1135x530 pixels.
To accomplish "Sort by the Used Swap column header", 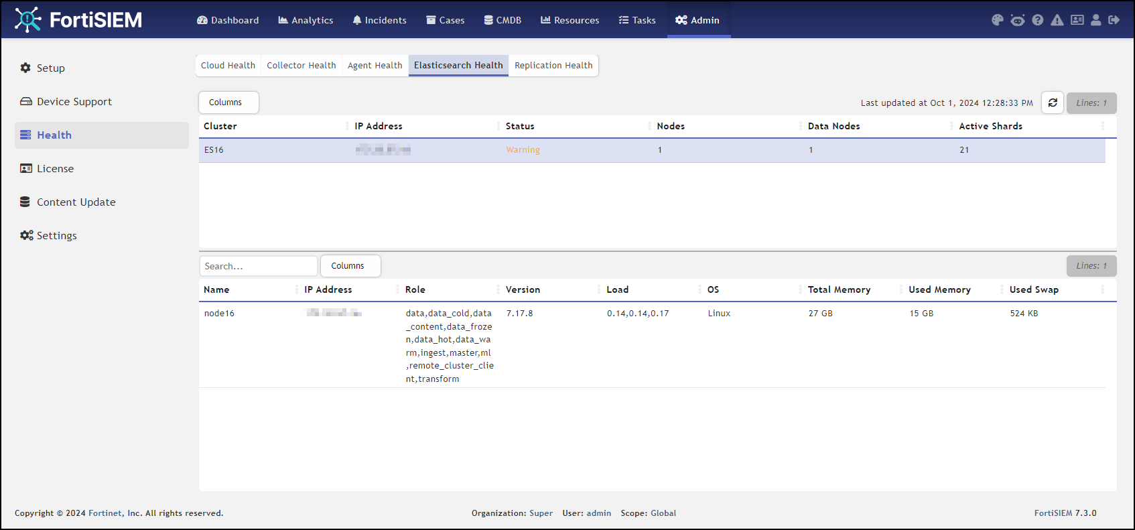I will [1034, 289].
